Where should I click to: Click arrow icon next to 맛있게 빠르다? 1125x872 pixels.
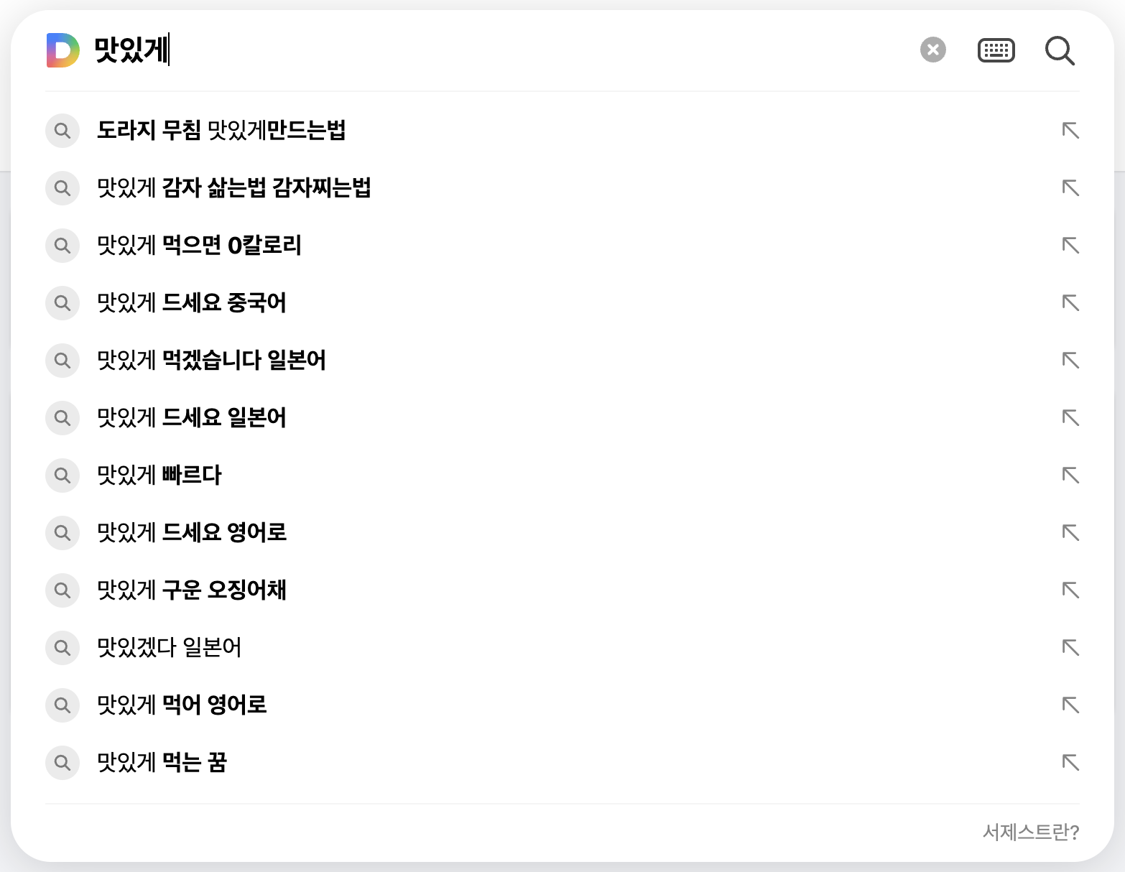coord(1070,476)
